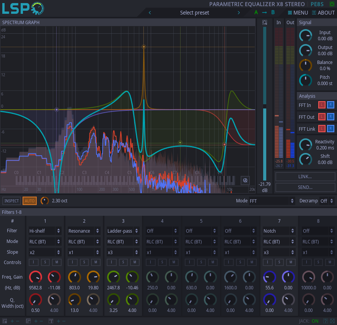Mute filter 1 with the M button

[x=57, y=262]
